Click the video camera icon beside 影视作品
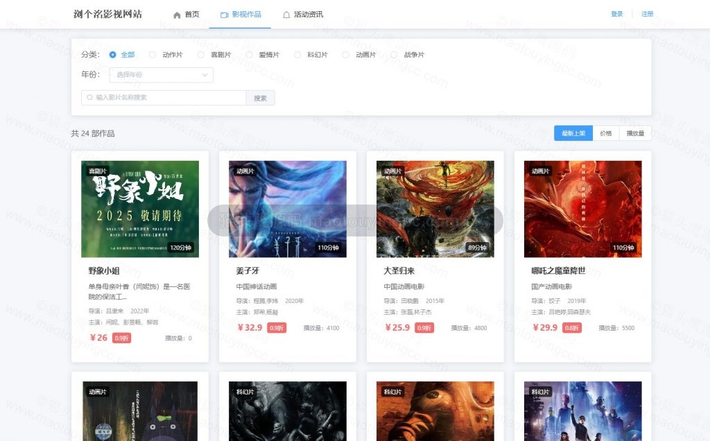710x441 pixels. tap(224, 15)
